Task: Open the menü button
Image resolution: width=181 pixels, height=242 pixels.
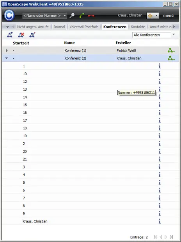Action: click(x=169, y=16)
